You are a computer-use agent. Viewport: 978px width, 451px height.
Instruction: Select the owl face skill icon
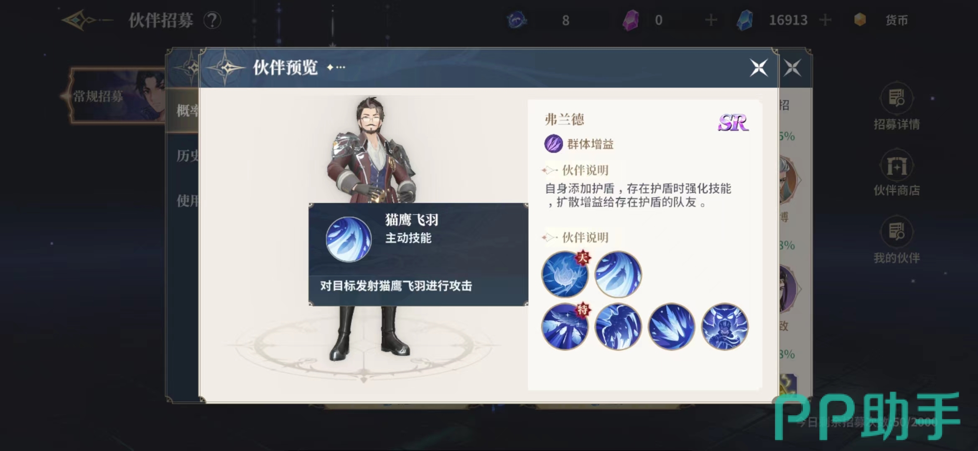click(x=725, y=327)
